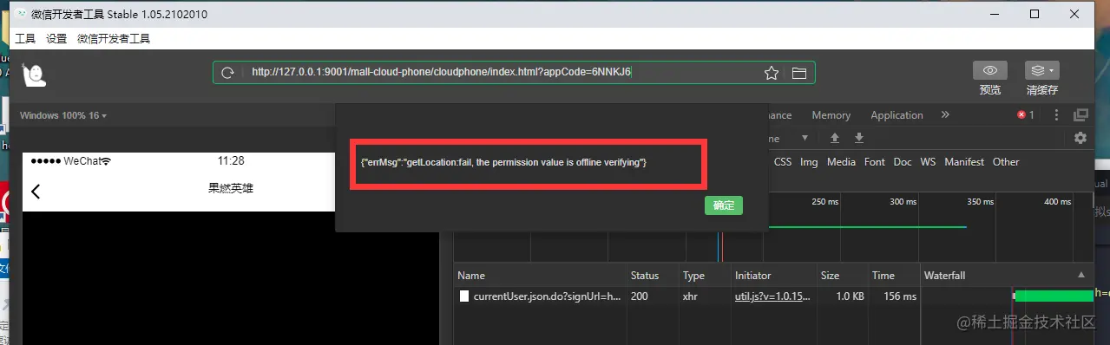This screenshot has width=1110, height=345.
Task: Filter requests by CSS
Action: 783,162
